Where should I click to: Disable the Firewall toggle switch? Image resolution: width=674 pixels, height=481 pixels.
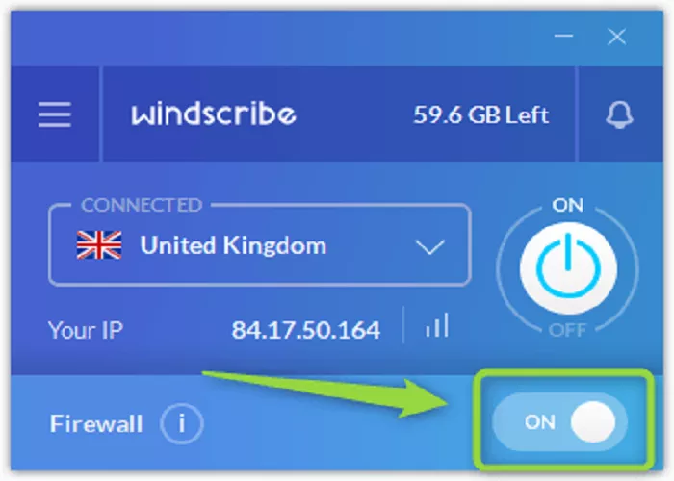pyautogui.click(x=559, y=422)
